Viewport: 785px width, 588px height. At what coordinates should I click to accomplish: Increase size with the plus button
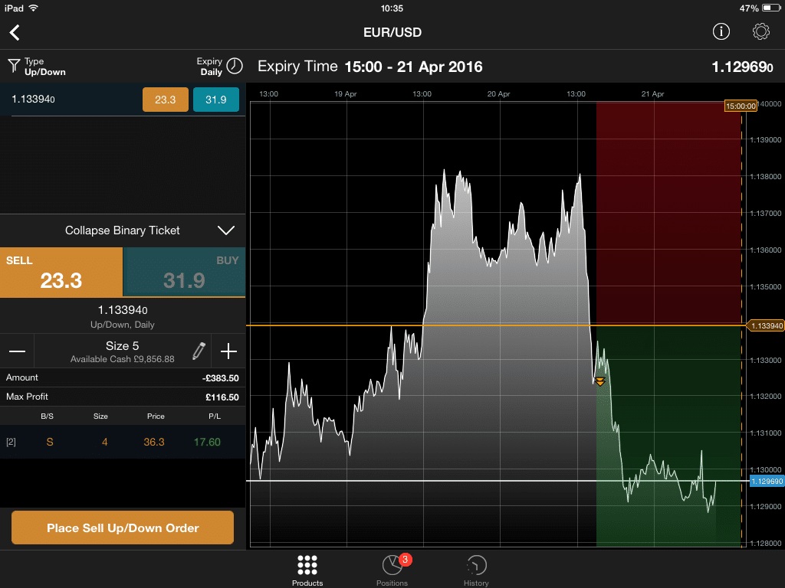pos(228,351)
